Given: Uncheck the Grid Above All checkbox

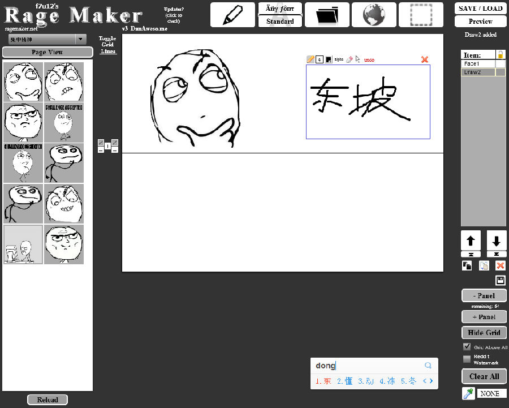Looking at the screenshot, I should pos(466,347).
